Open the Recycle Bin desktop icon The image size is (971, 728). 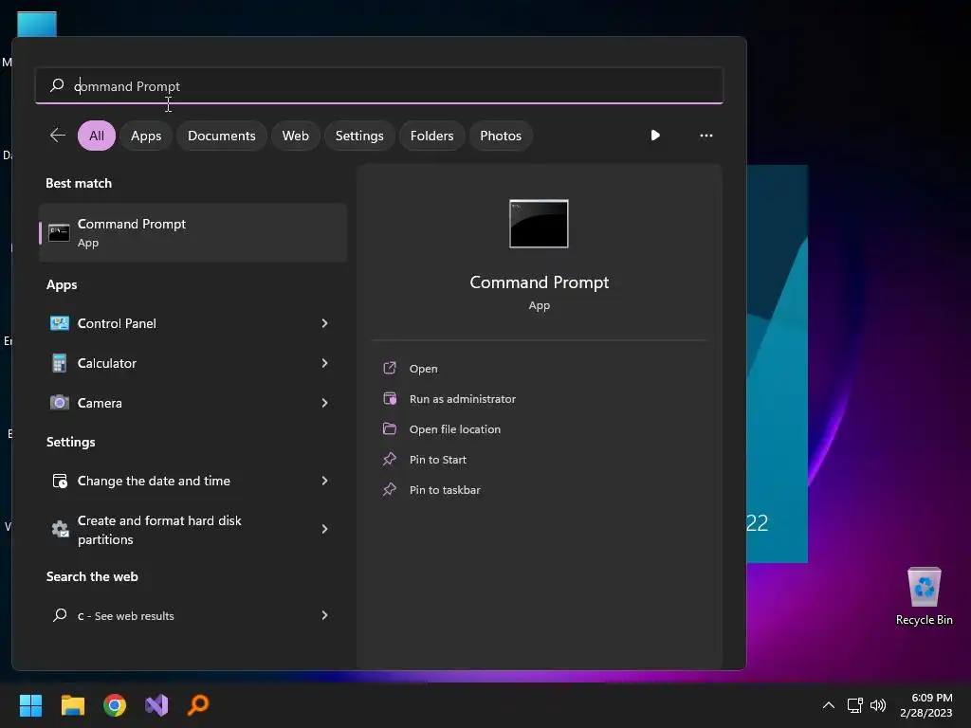click(x=924, y=596)
